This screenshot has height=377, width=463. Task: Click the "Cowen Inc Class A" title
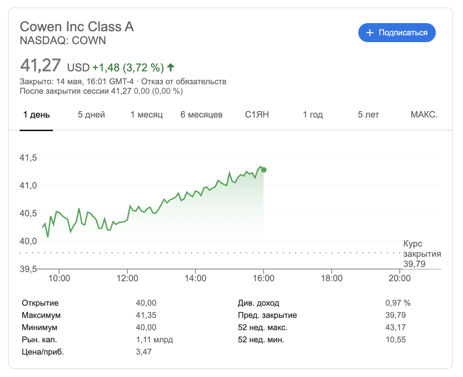(77, 27)
